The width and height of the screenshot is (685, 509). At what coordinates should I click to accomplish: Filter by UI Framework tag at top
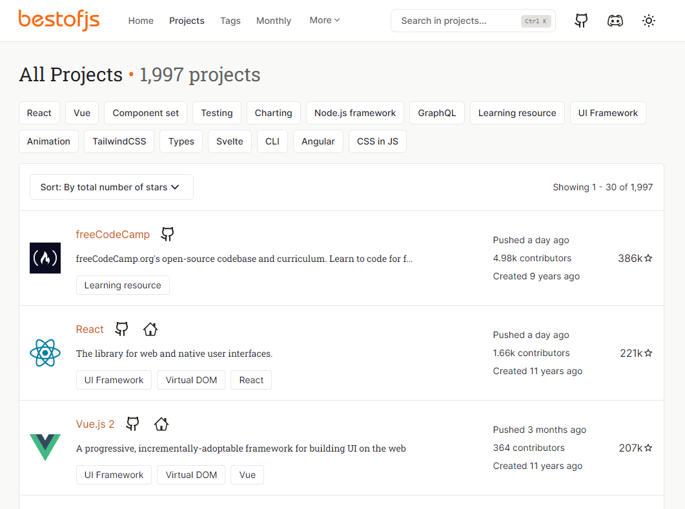(x=608, y=113)
